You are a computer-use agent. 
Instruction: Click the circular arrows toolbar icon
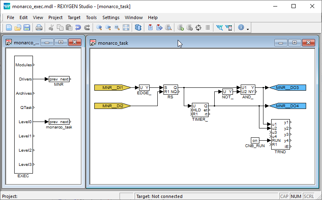pos(198,28)
